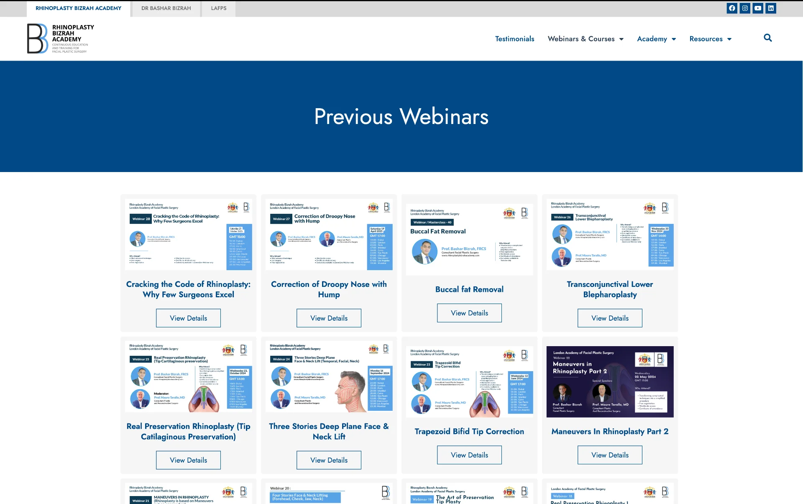Click the search magnifier icon
803x504 pixels.
(768, 38)
